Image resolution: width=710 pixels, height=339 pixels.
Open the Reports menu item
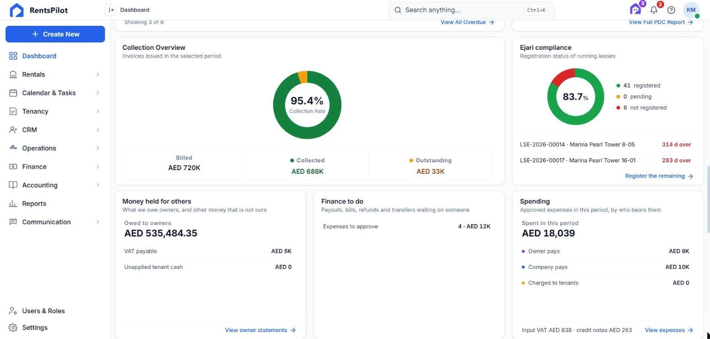(55, 203)
